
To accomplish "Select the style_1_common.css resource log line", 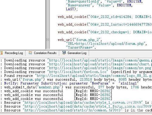I will 76,102.
